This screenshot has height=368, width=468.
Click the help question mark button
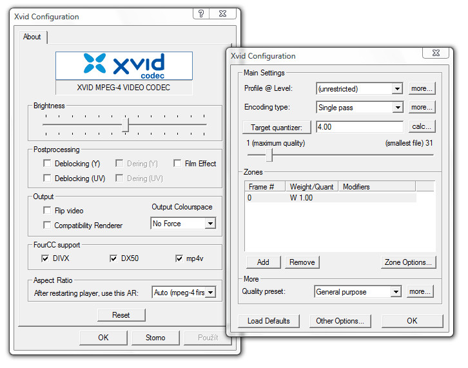click(x=201, y=14)
